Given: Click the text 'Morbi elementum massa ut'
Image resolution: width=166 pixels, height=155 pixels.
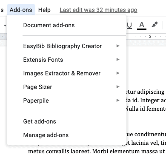Looking at the screenshot, I should 129,151.
